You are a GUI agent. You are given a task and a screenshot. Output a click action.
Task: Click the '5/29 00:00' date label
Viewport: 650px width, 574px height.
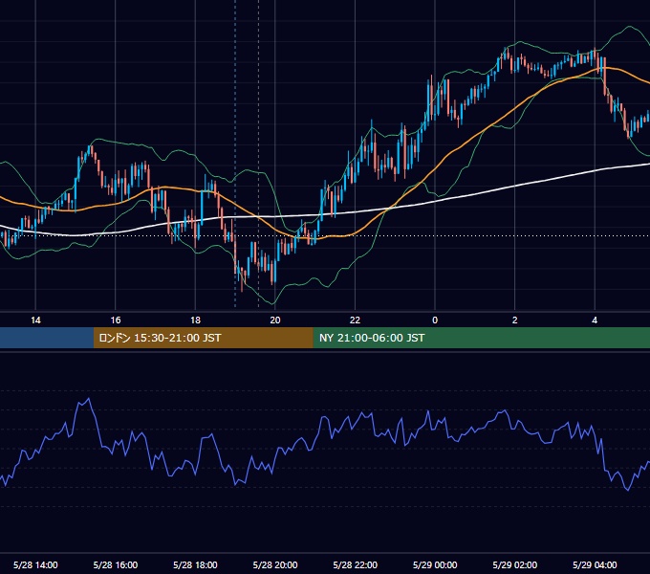(435, 564)
